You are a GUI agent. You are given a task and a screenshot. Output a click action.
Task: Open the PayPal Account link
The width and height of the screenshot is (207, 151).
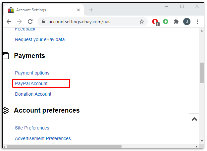[31, 83]
